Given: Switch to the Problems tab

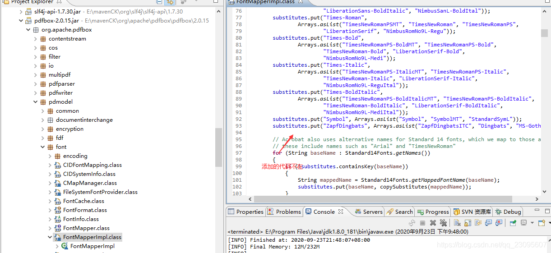Looking at the screenshot, I should [284, 212].
